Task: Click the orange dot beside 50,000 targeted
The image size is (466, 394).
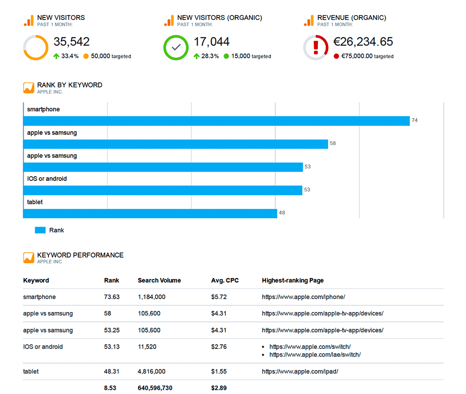Action: (86, 56)
